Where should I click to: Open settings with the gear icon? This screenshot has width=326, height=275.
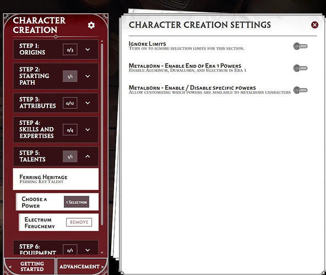click(x=91, y=25)
